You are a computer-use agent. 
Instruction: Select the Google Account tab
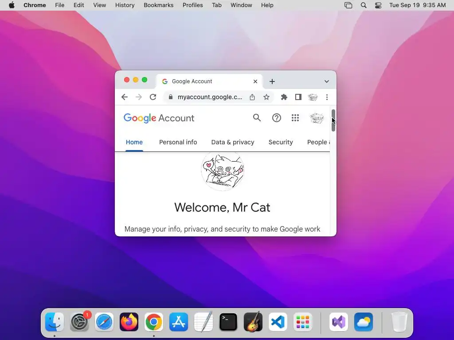[209, 81]
